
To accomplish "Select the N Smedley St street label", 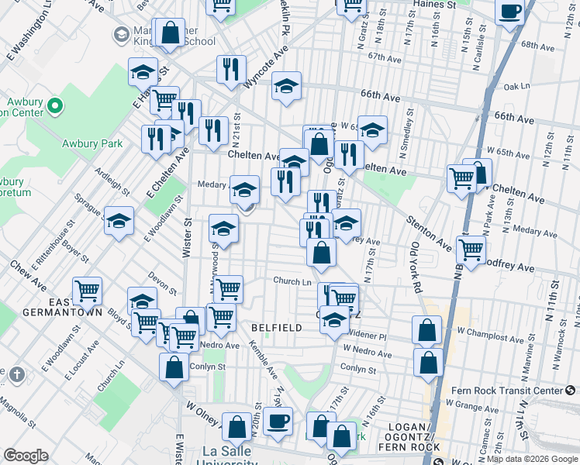I will [406, 133].
